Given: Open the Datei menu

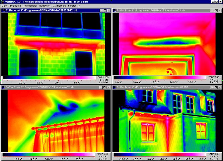Looking at the screenshot, I should pyautogui.click(x=4, y=6).
